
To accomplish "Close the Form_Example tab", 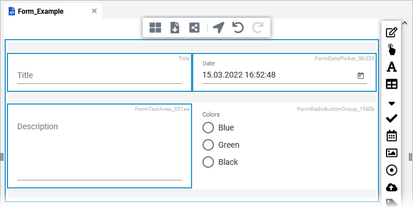I will click(94, 11).
